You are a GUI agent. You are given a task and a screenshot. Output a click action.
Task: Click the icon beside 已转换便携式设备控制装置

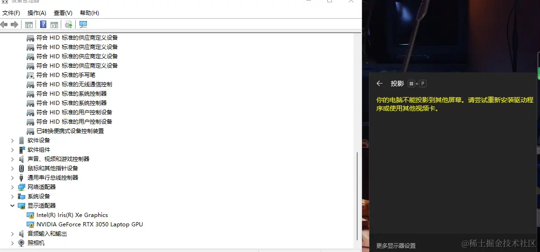[x=30, y=131]
